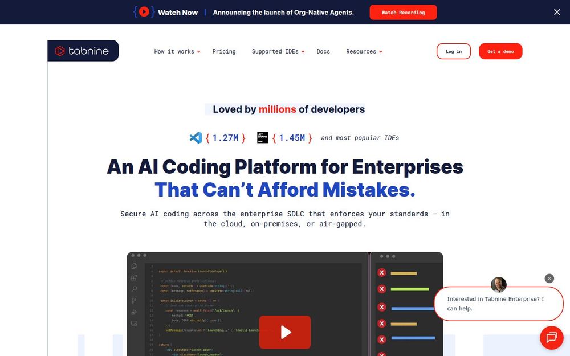Click the VS Code logo icon
Image resolution: width=570 pixels, height=356 pixels.
(196, 138)
